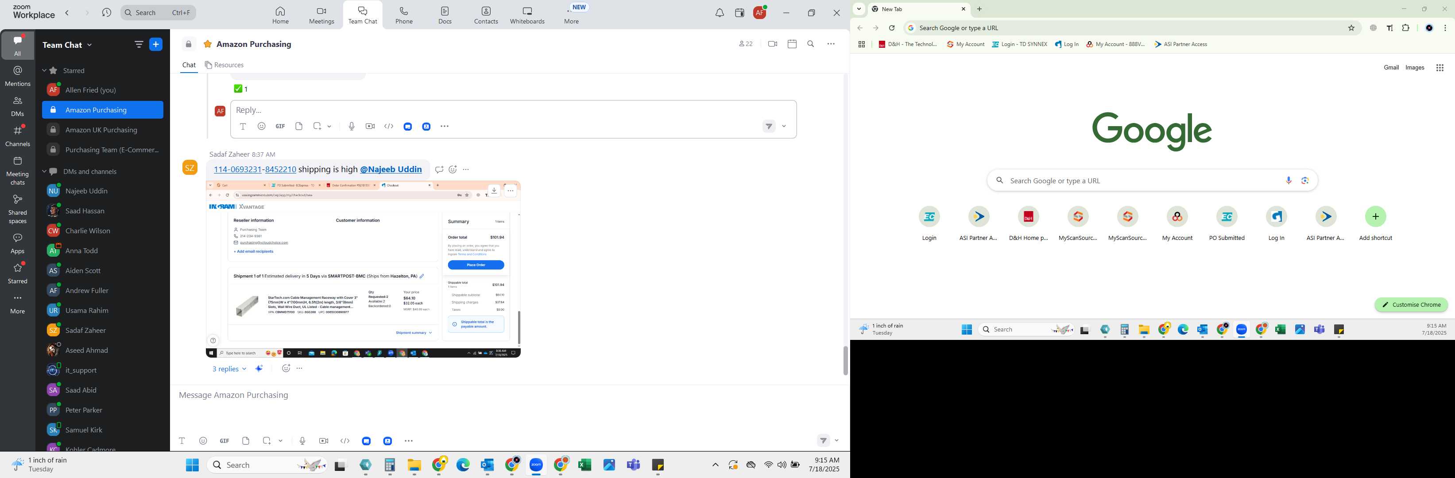1455x478 pixels.
Task: Open Channels in the Zoom sidebar
Action: pos(18,136)
